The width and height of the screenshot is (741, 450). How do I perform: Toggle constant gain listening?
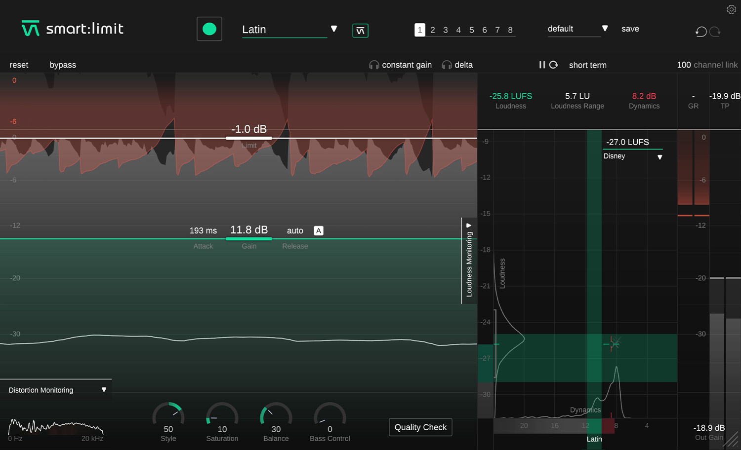pyautogui.click(x=407, y=65)
